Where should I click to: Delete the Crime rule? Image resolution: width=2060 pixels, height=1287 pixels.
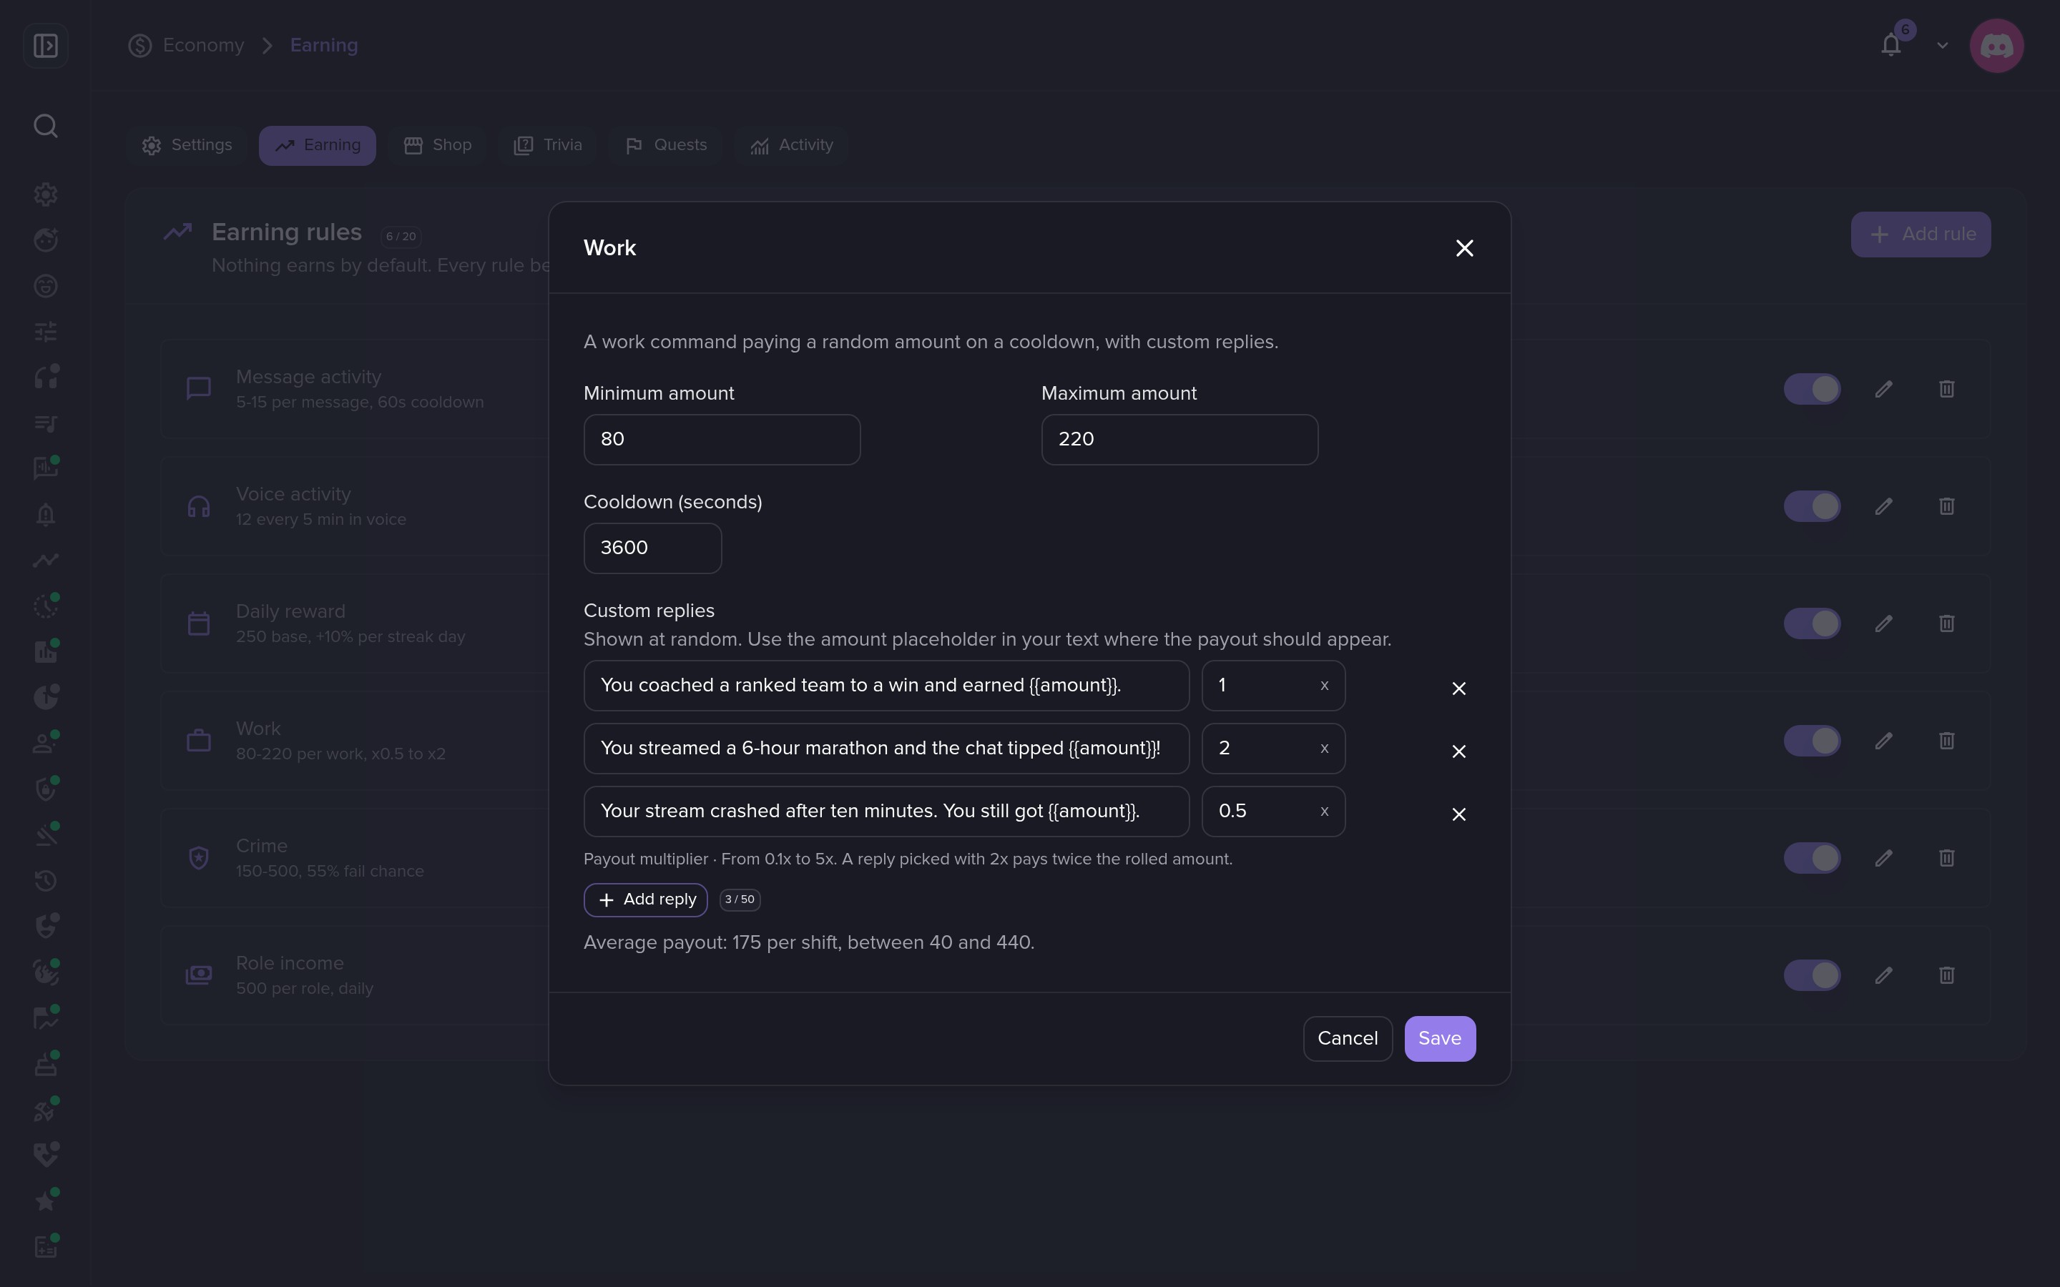tap(1947, 858)
